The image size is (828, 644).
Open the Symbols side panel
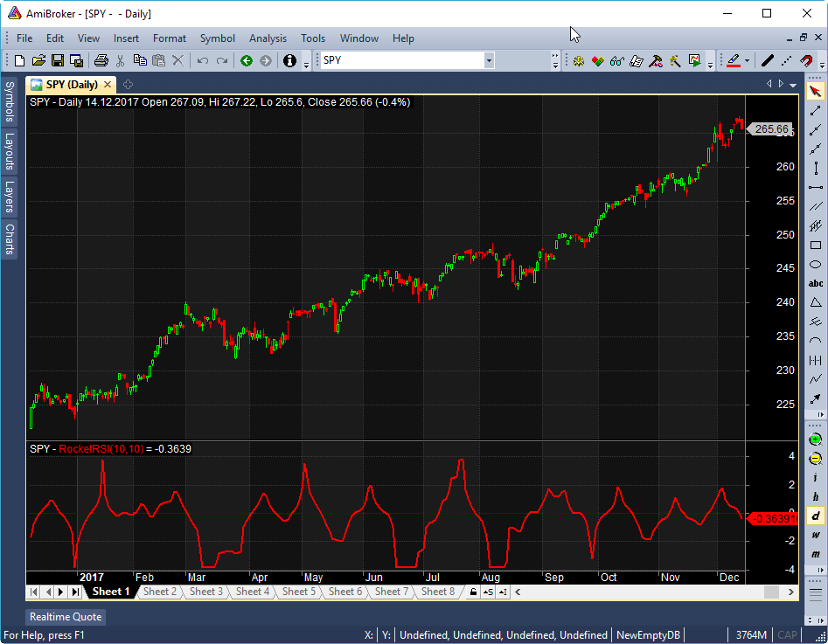10,101
